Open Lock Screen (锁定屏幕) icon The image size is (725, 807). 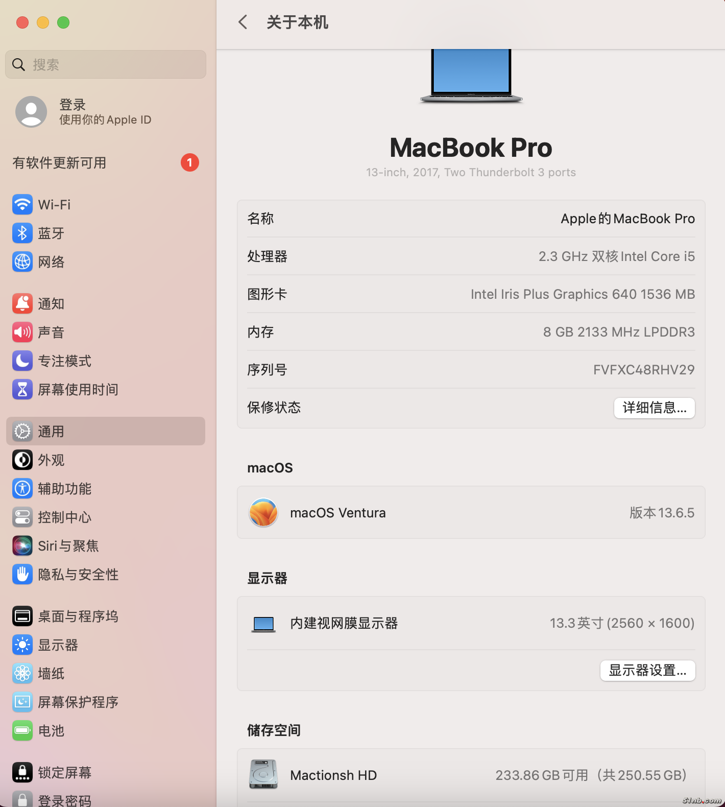pyautogui.click(x=22, y=773)
